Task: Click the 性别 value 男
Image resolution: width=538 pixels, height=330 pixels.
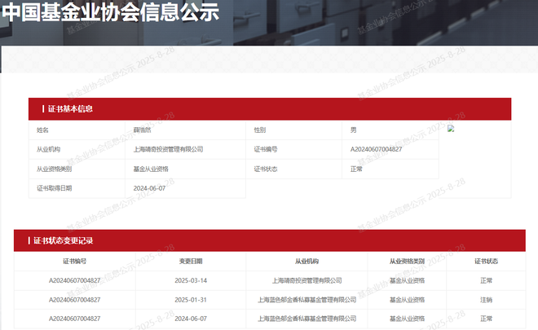Action: tap(353, 130)
